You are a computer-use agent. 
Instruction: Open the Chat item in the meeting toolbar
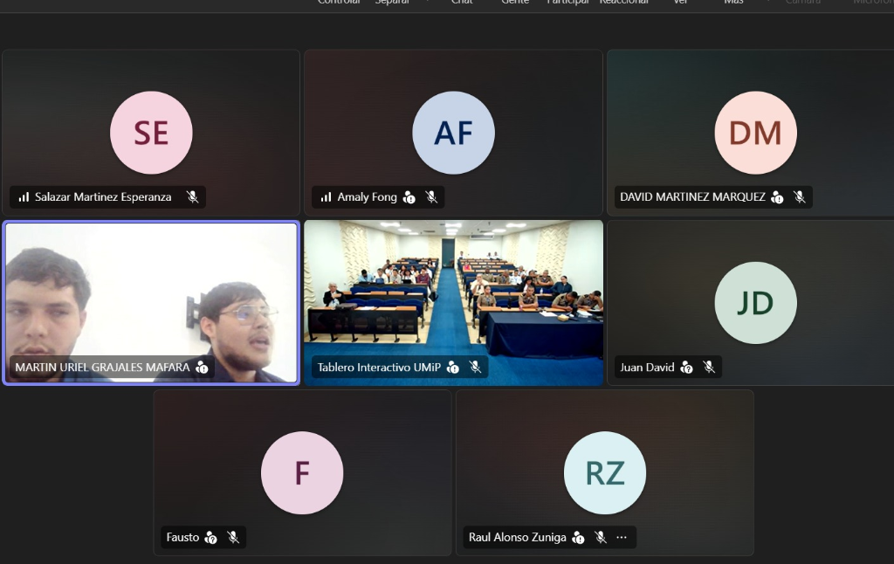coord(462,3)
